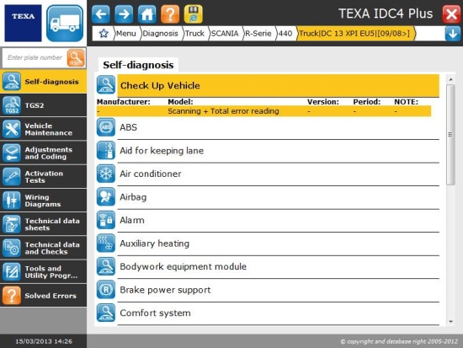
Task: Click the truck vehicle type icon
Action: [x=65, y=23]
